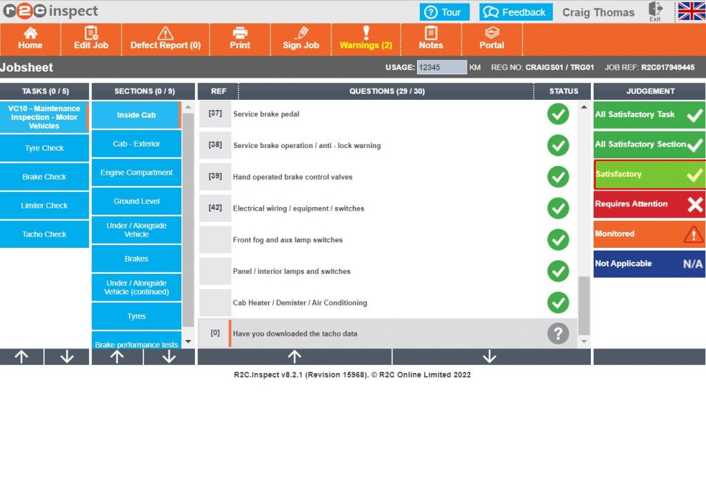Mark judgement as Requires Attention
706x488 pixels.
click(x=648, y=204)
